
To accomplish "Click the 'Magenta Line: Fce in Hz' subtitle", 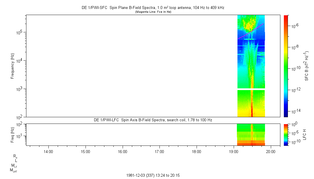I will pyautogui.click(x=153, y=12).
